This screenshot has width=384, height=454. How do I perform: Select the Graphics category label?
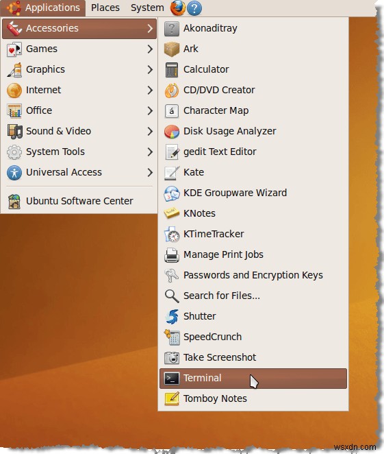click(45, 69)
